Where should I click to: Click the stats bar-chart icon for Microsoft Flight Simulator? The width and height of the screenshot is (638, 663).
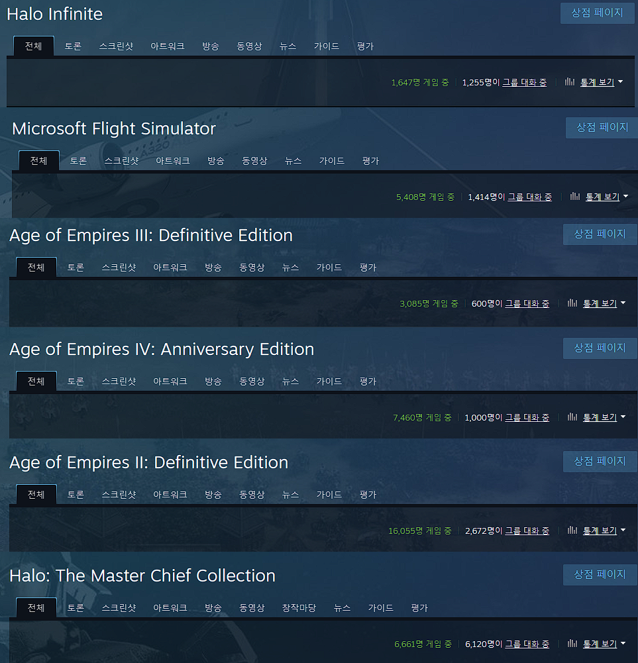click(575, 196)
